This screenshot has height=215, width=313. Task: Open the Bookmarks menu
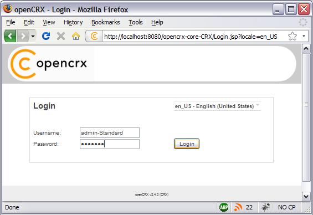(x=106, y=22)
